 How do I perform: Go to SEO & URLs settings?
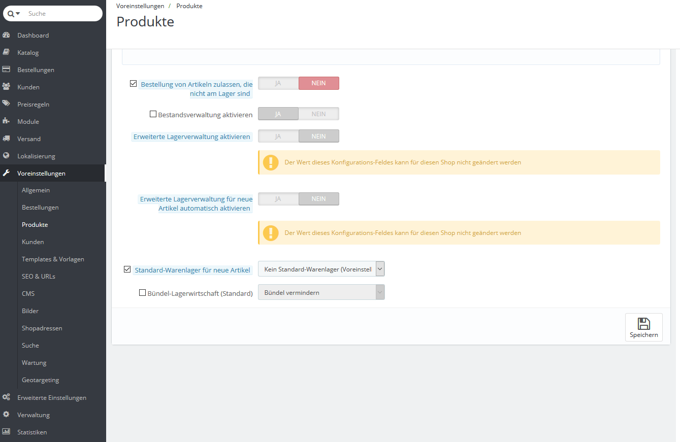point(39,277)
